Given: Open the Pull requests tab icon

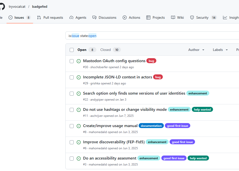Looking at the screenshot, I should pos(39,17).
